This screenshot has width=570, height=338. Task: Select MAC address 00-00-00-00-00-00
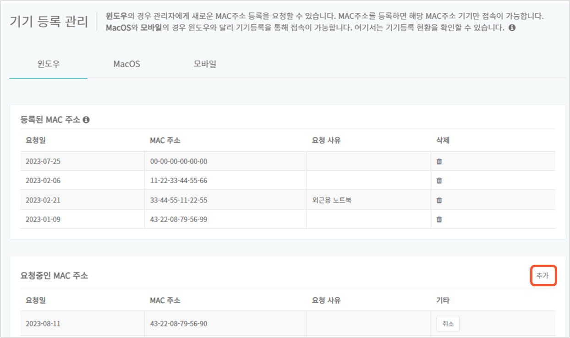tap(179, 161)
